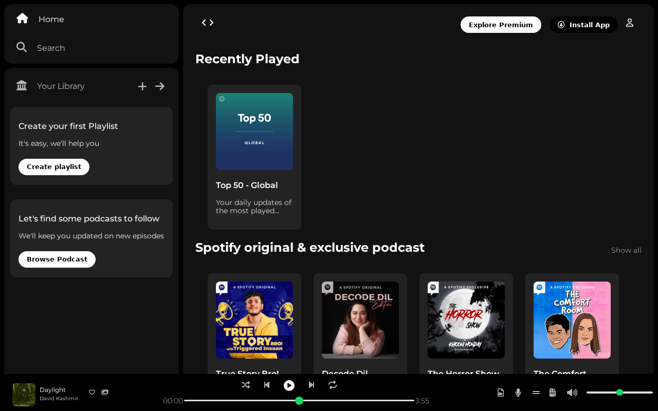The width and height of the screenshot is (658, 411).
Task: Skip to the previous track
Action: pyautogui.click(x=267, y=385)
